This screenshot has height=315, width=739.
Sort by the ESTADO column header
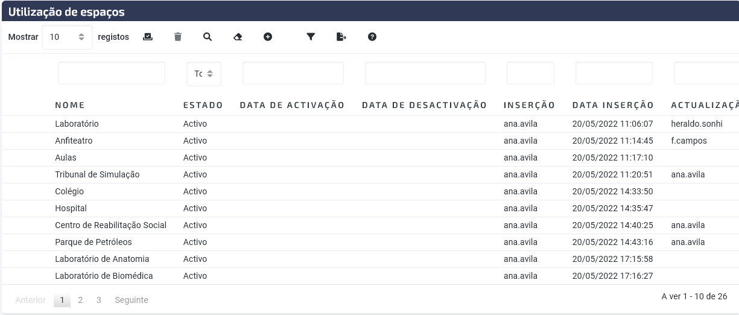(203, 105)
